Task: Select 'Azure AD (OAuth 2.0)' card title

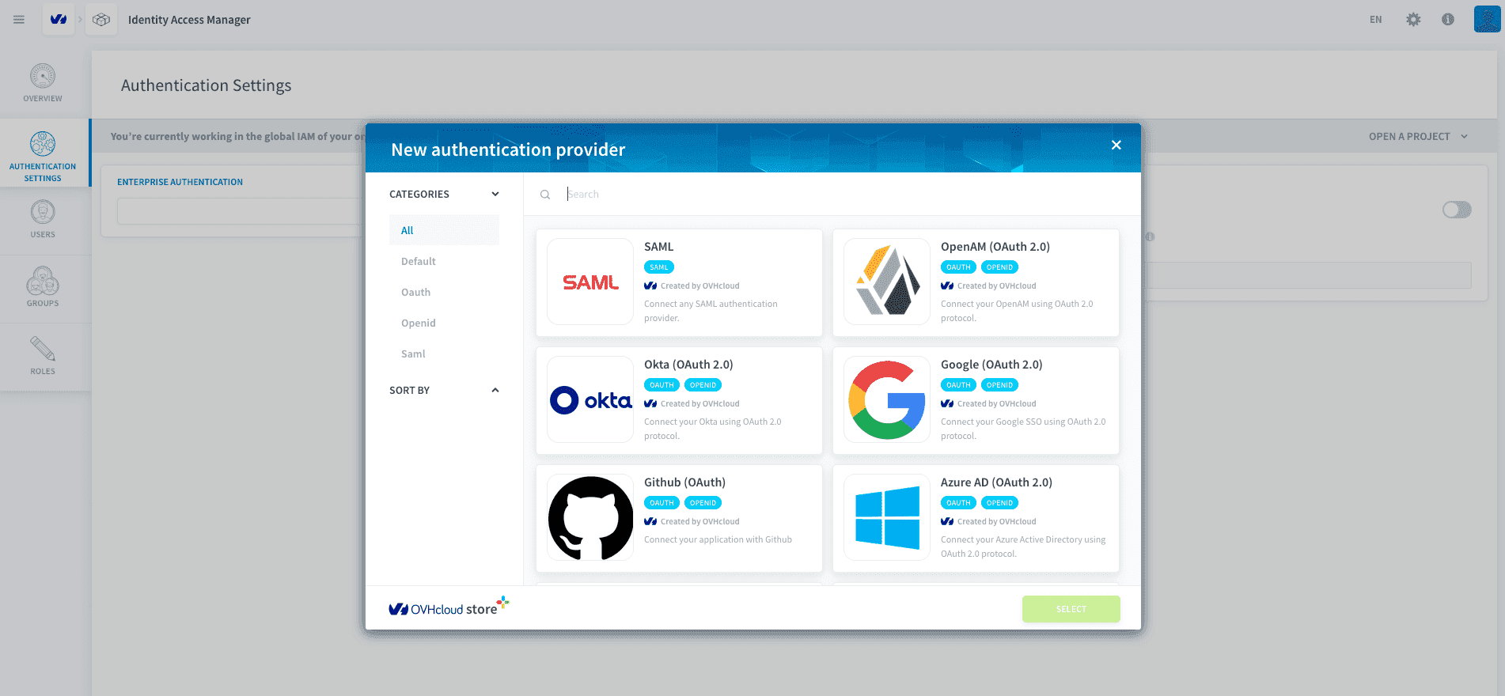Action: pos(996,482)
